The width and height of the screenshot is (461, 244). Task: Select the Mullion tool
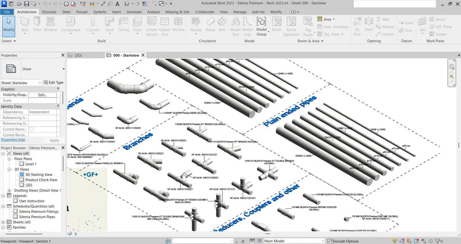pyautogui.click(x=178, y=25)
